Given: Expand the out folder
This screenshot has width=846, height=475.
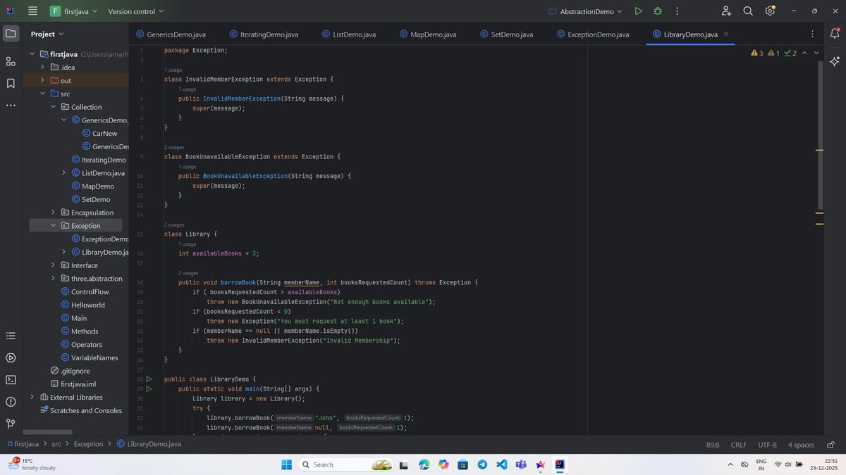Looking at the screenshot, I should point(42,80).
